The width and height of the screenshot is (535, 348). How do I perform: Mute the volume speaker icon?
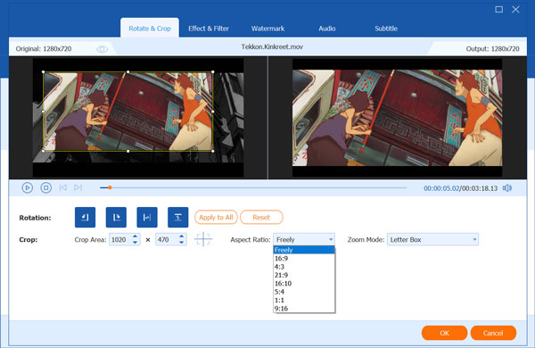507,188
